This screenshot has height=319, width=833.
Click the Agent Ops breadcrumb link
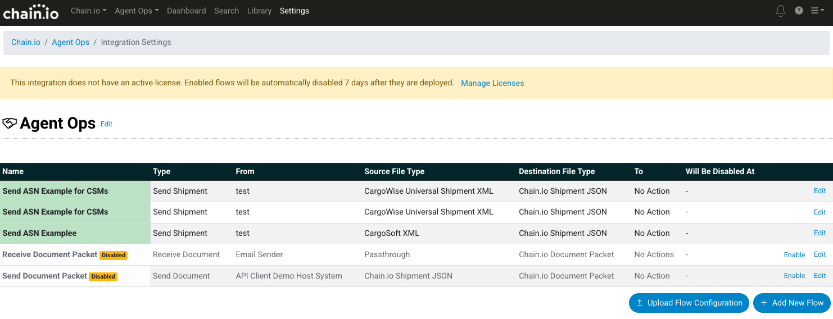coord(71,42)
